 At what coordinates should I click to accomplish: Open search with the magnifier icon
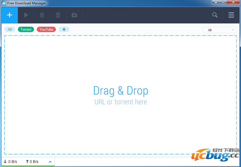pyautogui.click(x=215, y=15)
